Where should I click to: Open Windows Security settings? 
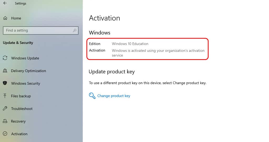pos(25,83)
